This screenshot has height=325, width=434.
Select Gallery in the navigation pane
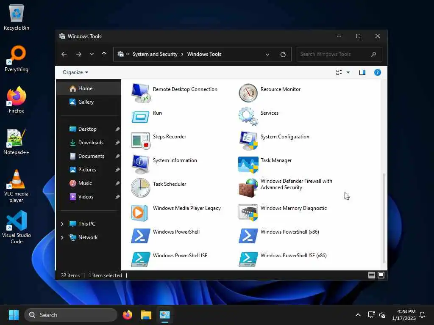pyautogui.click(x=89, y=102)
